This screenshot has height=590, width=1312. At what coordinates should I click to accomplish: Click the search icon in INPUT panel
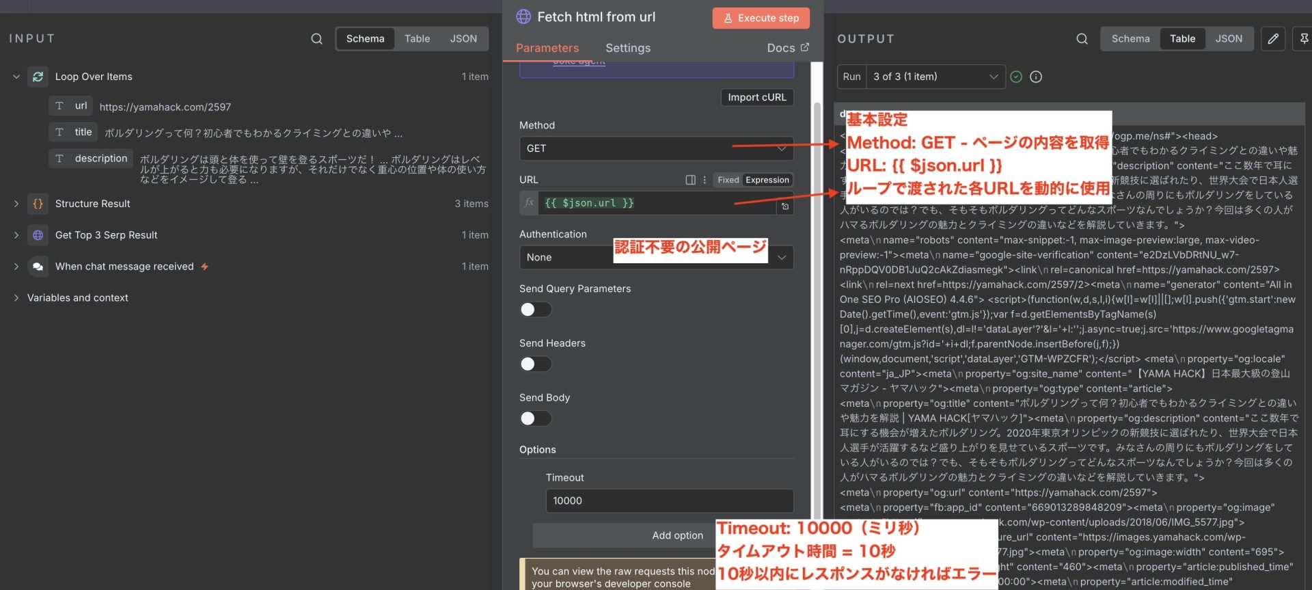click(x=316, y=39)
